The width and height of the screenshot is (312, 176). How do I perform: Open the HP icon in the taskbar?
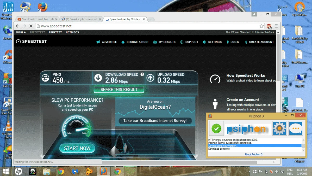pos(18,171)
